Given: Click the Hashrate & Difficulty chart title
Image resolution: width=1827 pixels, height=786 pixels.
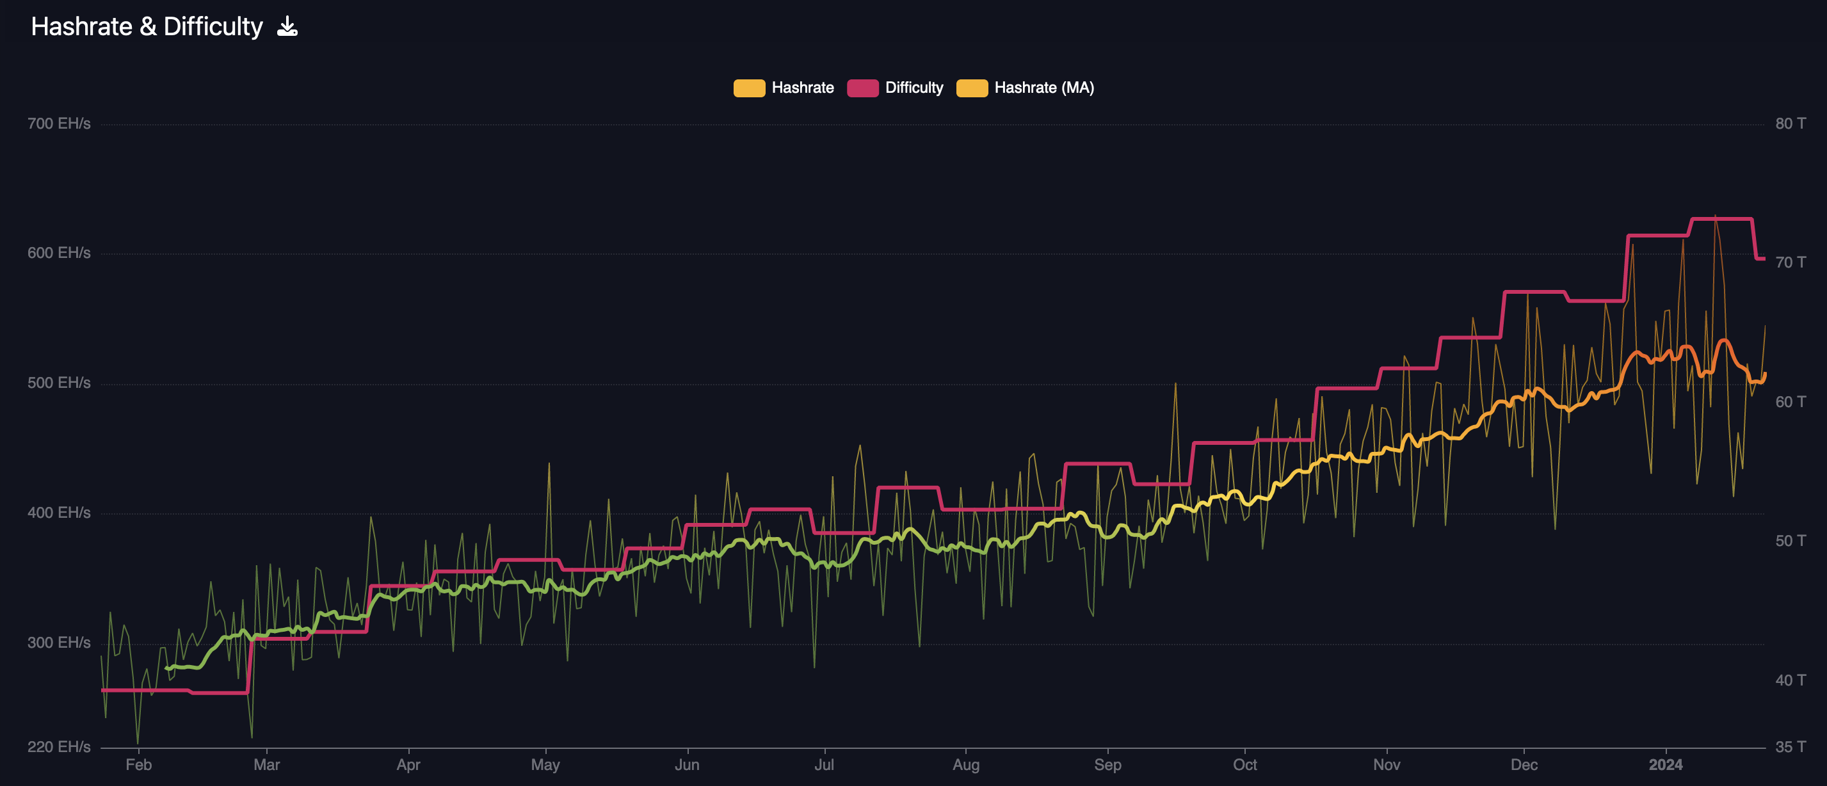Looking at the screenshot, I should 147,27.
